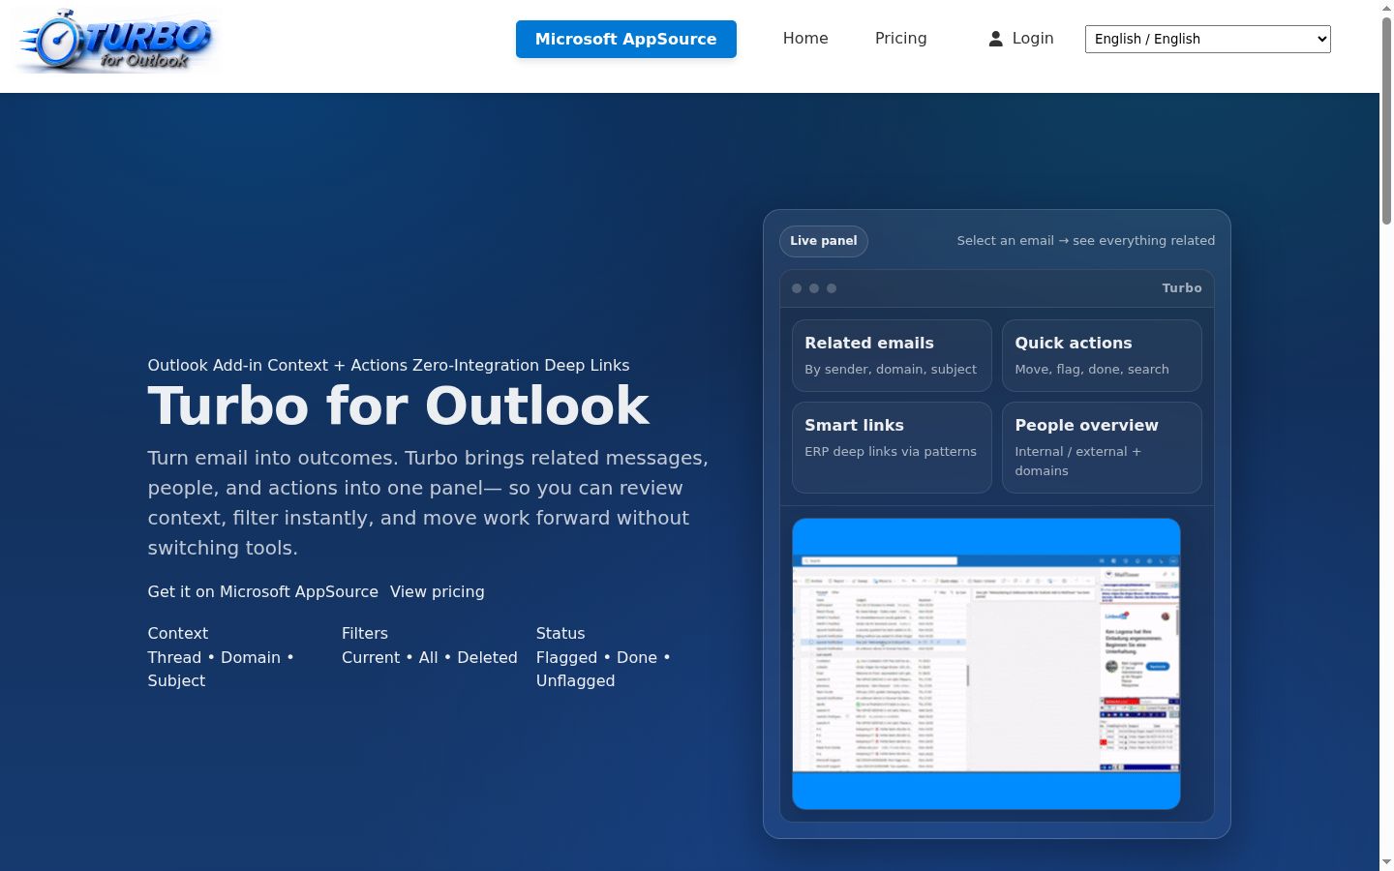Click the Status label
This screenshot has height=871, width=1394.
coord(561,633)
